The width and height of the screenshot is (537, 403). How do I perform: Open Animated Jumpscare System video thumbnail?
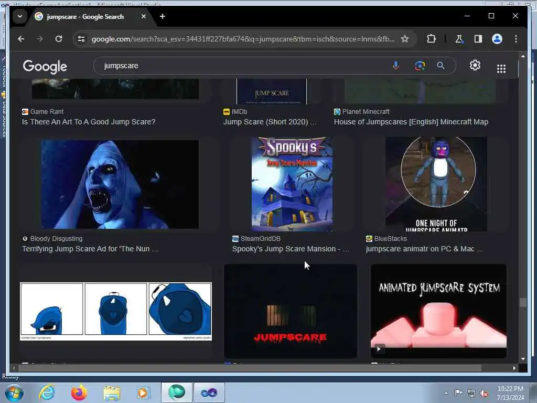click(x=438, y=311)
